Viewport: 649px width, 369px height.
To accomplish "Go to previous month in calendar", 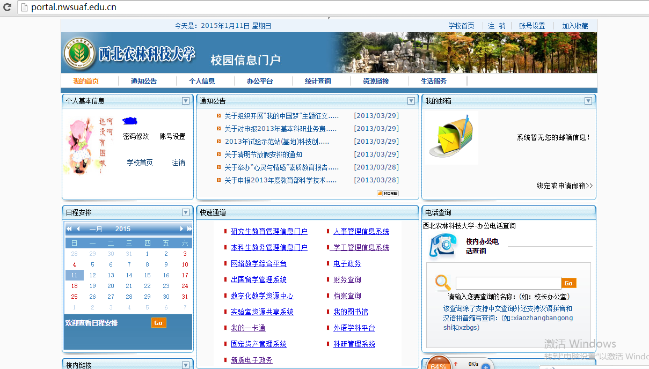I will pos(78,229).
